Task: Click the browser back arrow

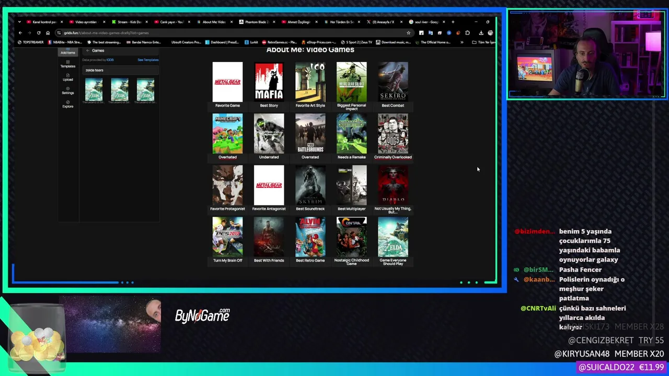Action: [x=20, y=33]
